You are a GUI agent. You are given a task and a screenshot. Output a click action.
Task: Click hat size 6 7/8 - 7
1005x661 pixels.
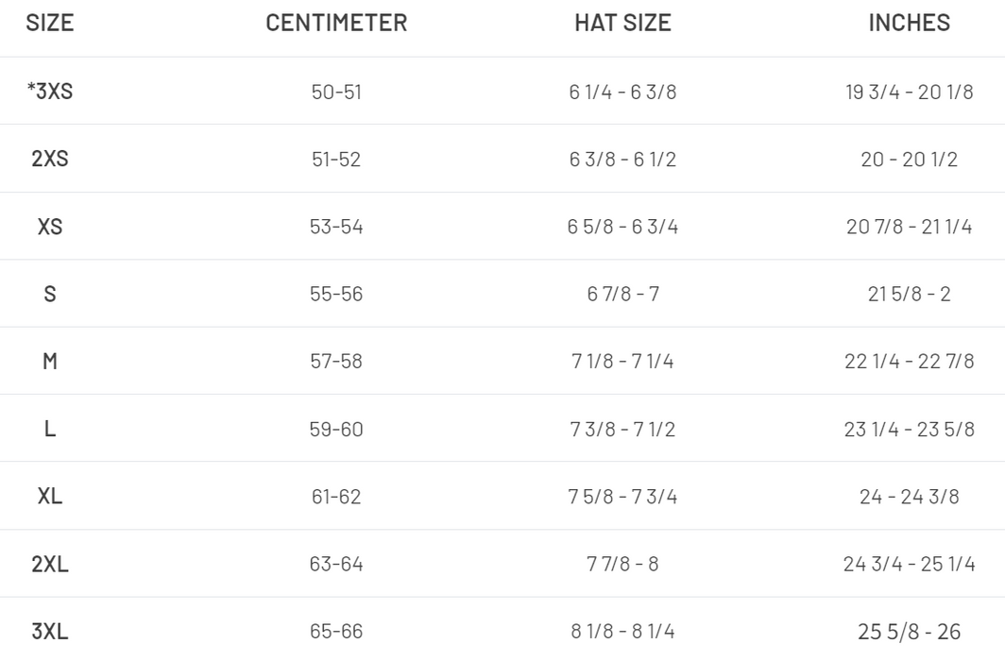pos(622,294)
